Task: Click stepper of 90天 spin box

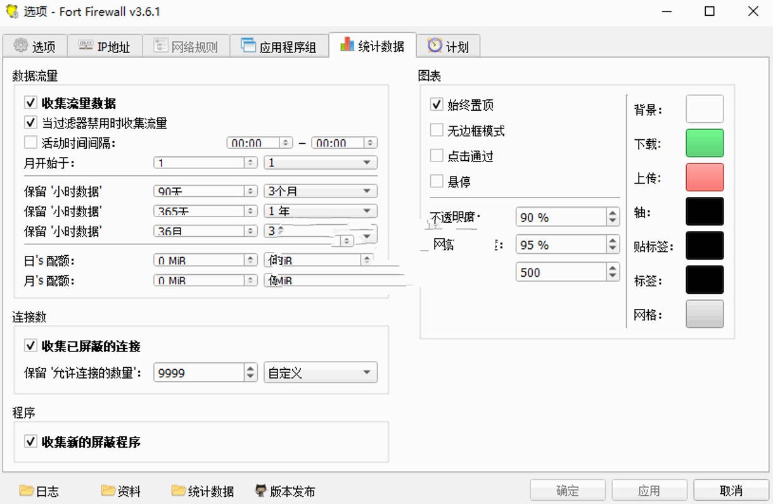Action: 252,191
